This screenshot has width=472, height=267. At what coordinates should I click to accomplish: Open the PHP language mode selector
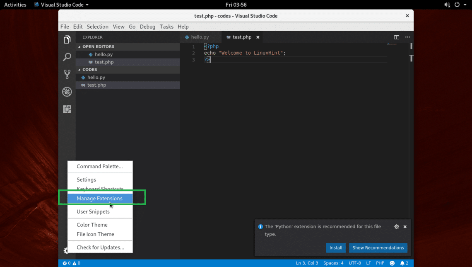pyautogui.click(x=380, y=263)
